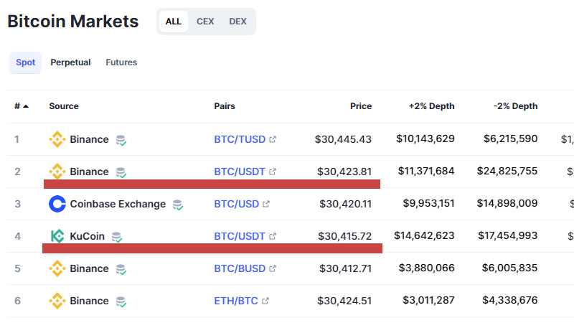Click external link icon in KuCoin BTC/USDT row
This screenshot has height=323, width=574.
point(273,236)
